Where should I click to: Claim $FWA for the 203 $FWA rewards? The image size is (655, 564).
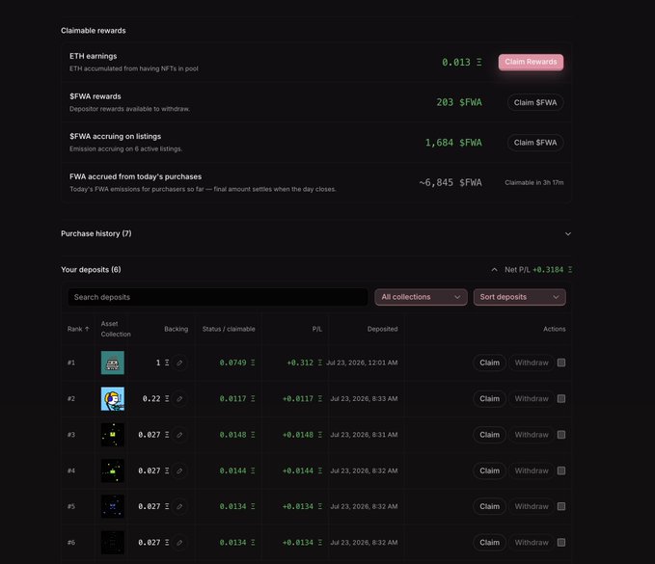535,102
